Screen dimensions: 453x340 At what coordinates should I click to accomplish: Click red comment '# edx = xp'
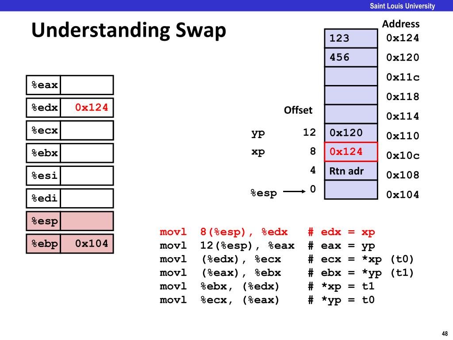(x=342, y=232)
